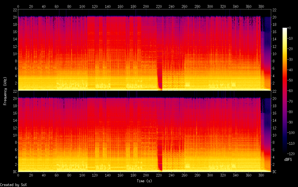Click the "DC" label at bottom right
The image size is (298, 187).
[275, 172]
